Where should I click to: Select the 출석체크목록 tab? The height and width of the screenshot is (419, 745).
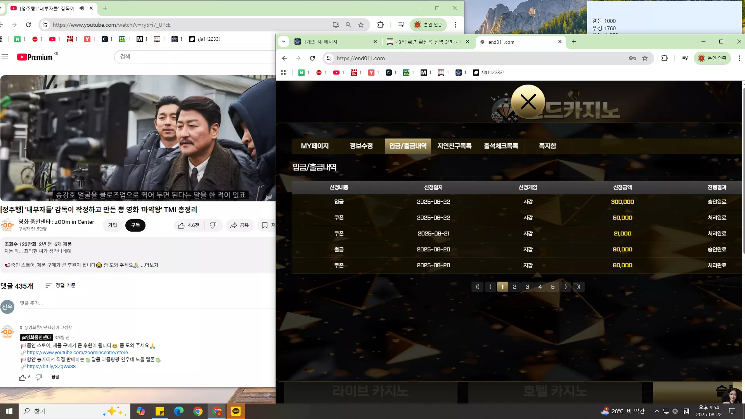501,146
